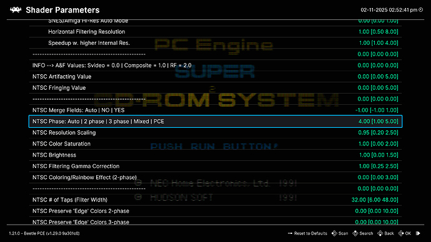Click value 1.00 [0.50 8.00]
The height and width of the screenshot is (242, 431).
(x=379, y=32)
